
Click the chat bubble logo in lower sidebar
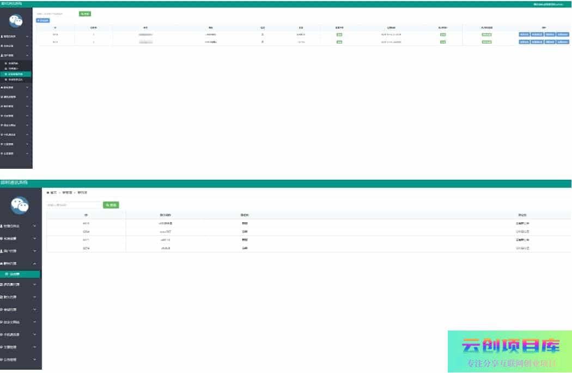coord(20,205)
